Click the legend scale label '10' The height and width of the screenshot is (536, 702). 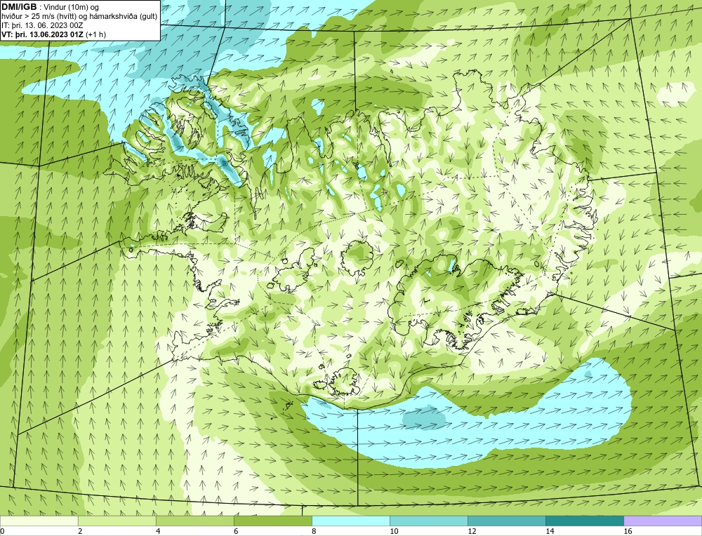tap(394, 531)
